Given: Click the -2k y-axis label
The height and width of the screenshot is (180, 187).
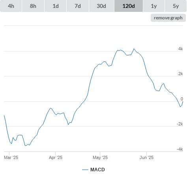Looking at the screenshot, I should 180,124.
